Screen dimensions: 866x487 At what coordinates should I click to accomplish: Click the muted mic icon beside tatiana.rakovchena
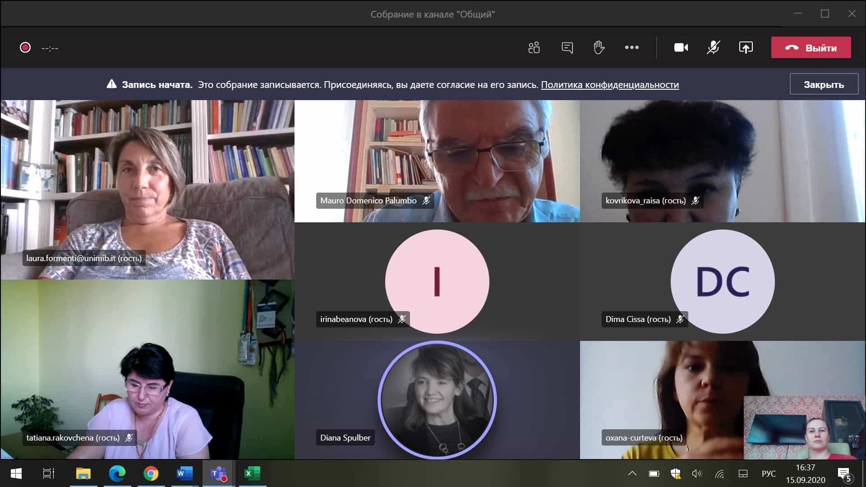pyautogui.click(x=129, y=438)
